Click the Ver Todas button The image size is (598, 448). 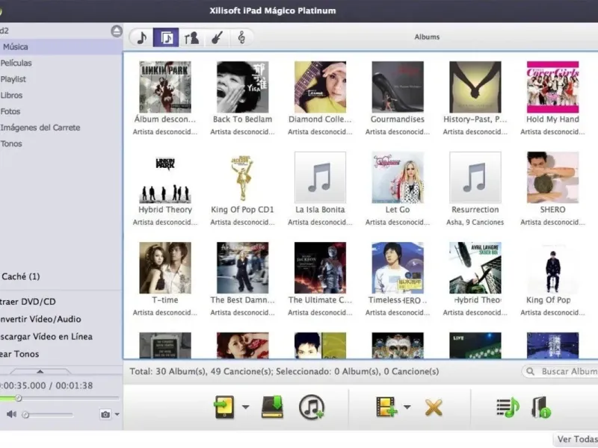click(x=576, y=439)
